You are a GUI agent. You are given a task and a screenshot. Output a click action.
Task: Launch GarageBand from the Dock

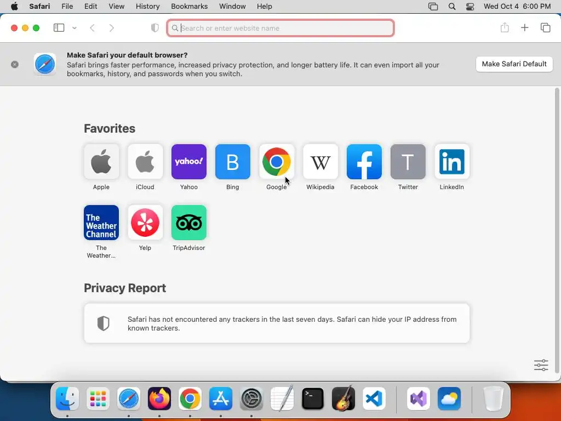(x=344, y=399)
